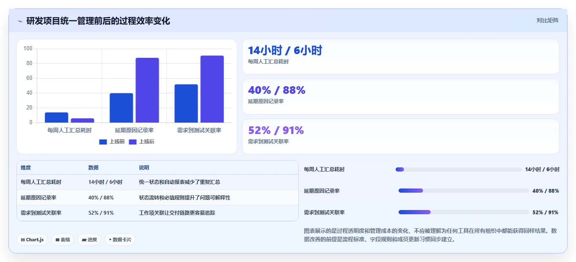Click the 对比矩阵 label in the header
Viewport: 576px width, 262px height.
coord(547,20)
